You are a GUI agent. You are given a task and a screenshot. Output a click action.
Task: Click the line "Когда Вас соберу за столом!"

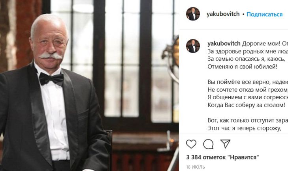[x=246, y=105]
